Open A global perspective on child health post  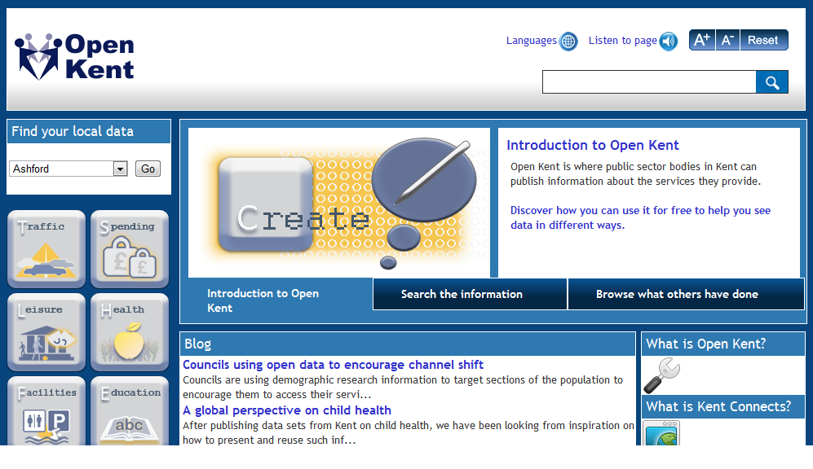click(287, 410)
